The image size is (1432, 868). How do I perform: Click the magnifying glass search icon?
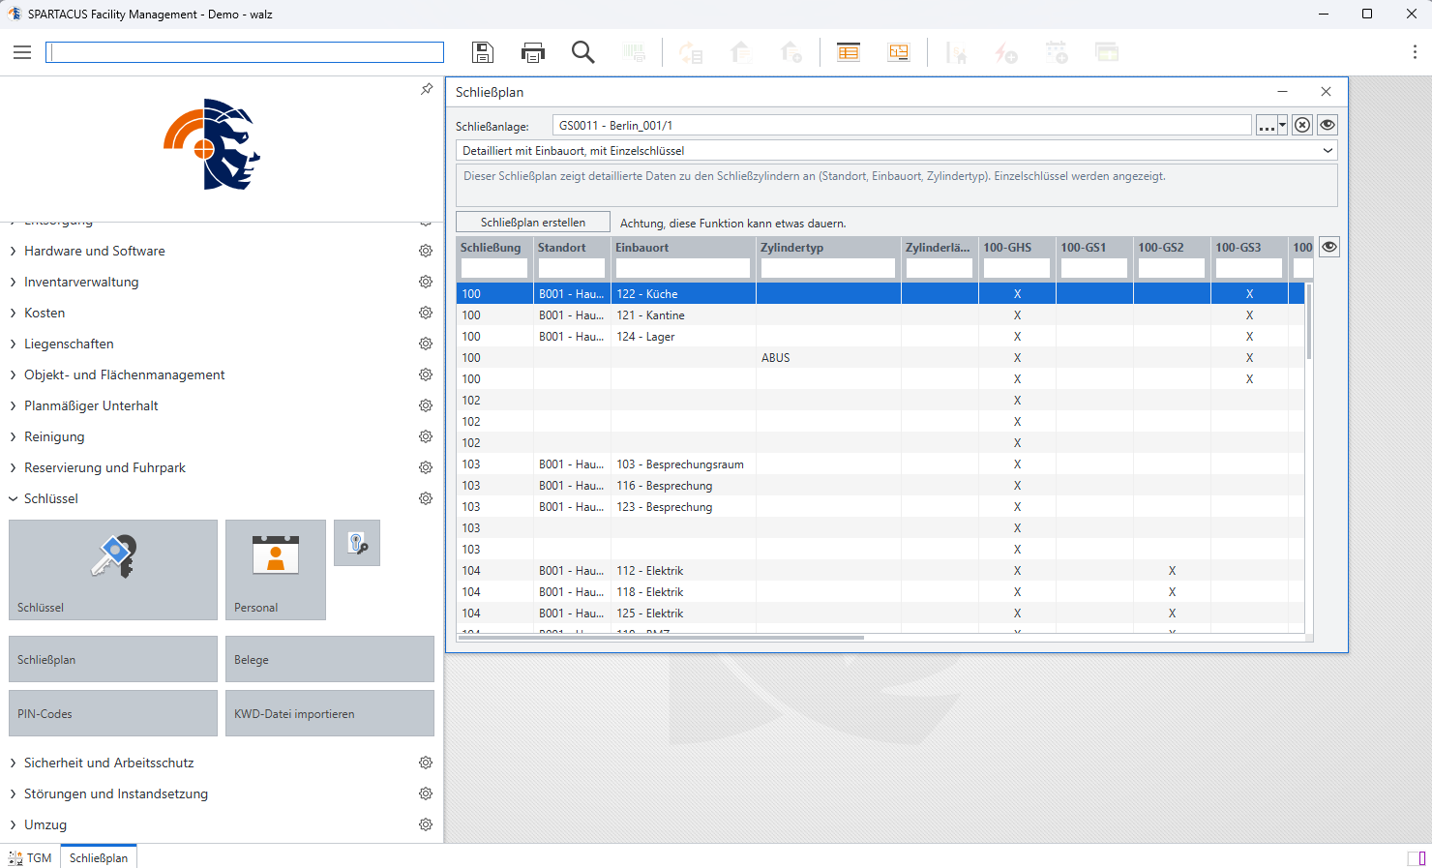[582, 52]
